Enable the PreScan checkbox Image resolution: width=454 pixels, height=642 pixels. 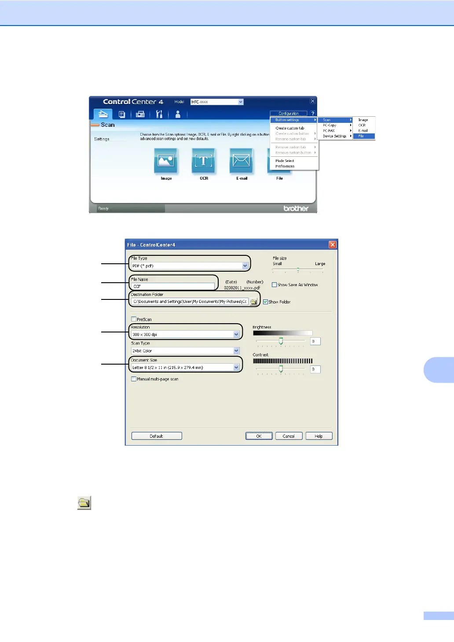134,319
